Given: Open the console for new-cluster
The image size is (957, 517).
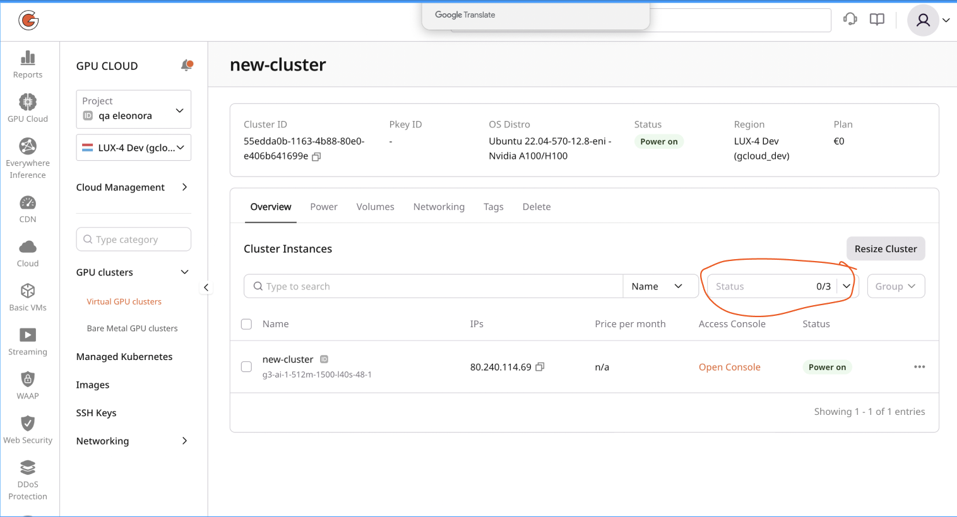Looking at the screenshot, I should (729, 366).
